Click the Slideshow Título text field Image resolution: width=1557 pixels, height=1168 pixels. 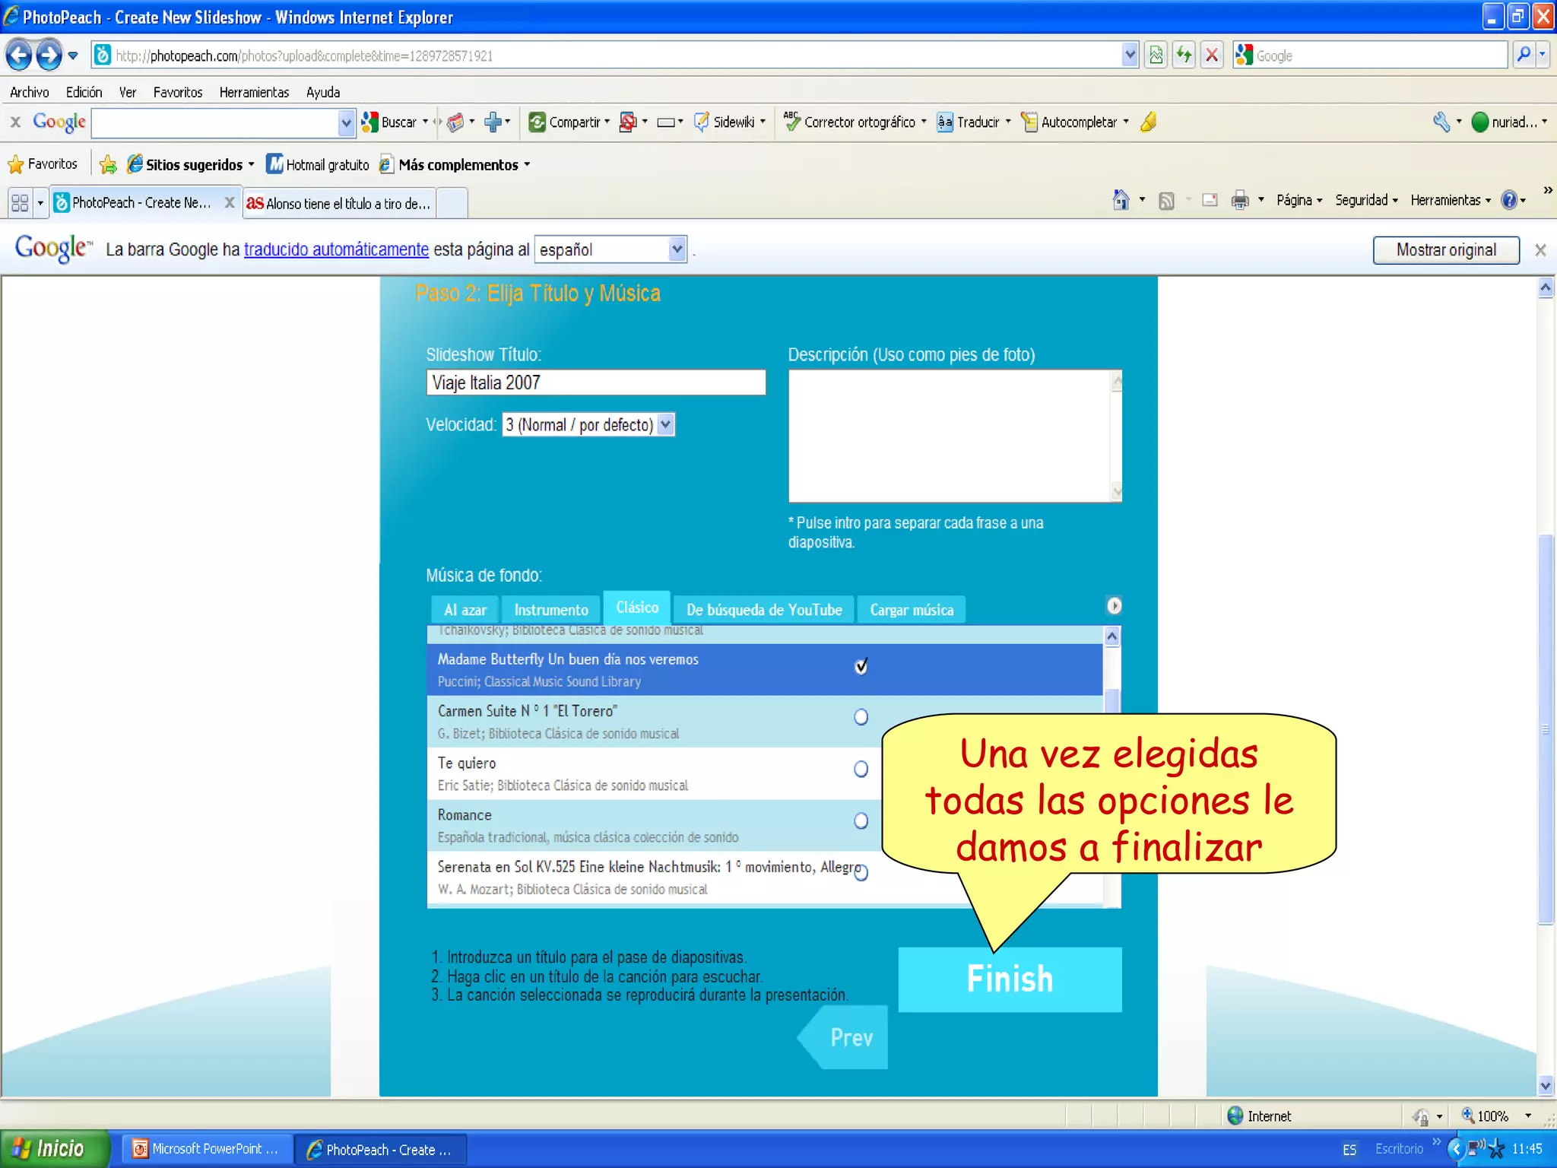click(x=595, y=382)
